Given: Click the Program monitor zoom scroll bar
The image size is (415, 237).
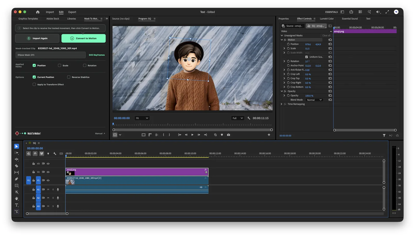Looking at the screenshot, I should click(x=192, y=130).
